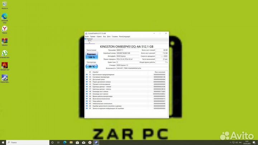
Task: Select the Единицы данных - запись row
Action: pos(126,89)
